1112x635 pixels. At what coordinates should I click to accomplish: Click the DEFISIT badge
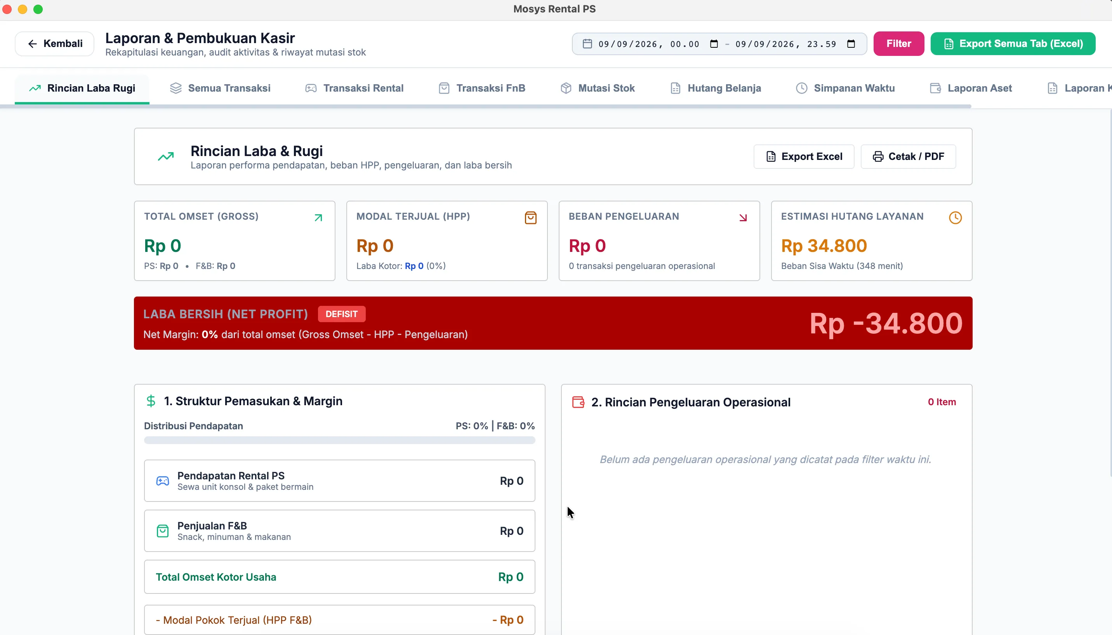tap(342, 314)
